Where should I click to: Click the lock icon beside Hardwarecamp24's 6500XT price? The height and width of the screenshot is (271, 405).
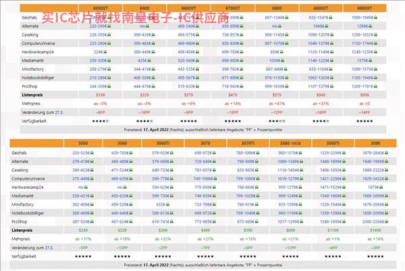(105, 52)
